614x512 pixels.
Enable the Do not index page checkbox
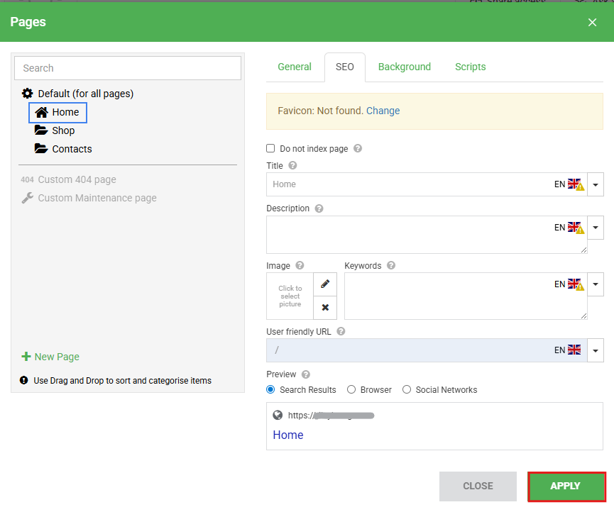[x=270, y=149]
